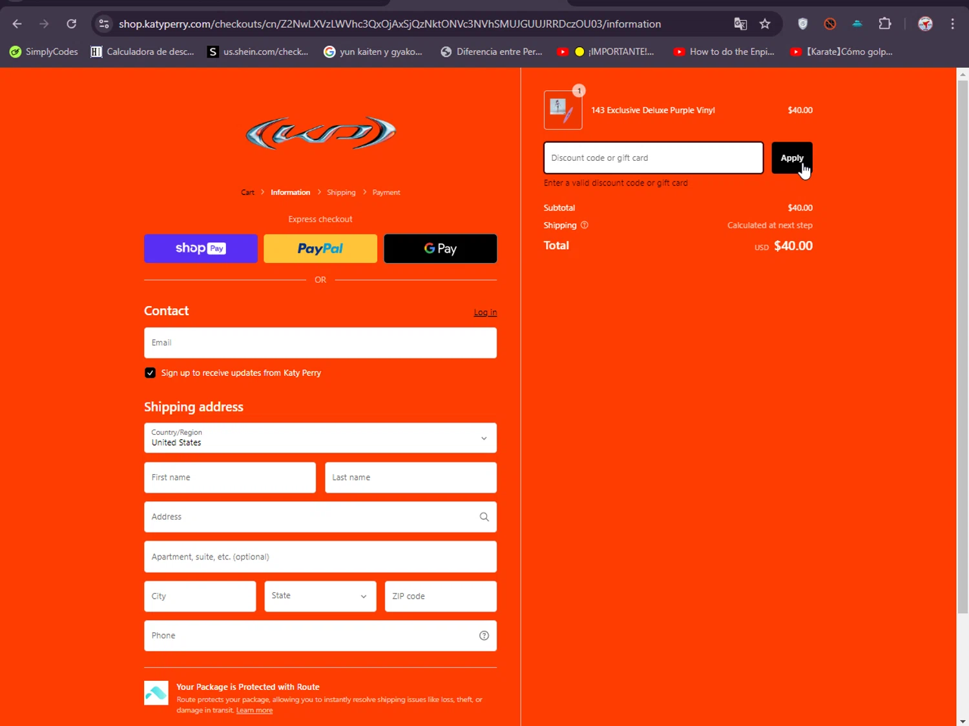Click the Log in link
This screenshot has height=726, width=969.
click(x=485, y=313)
